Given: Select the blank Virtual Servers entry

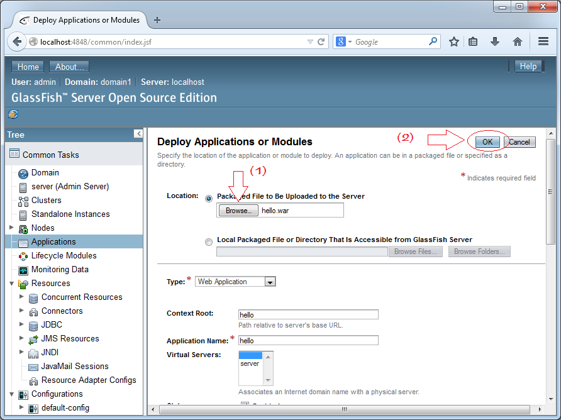Looking at the screenshot, I should click(250, 355).
